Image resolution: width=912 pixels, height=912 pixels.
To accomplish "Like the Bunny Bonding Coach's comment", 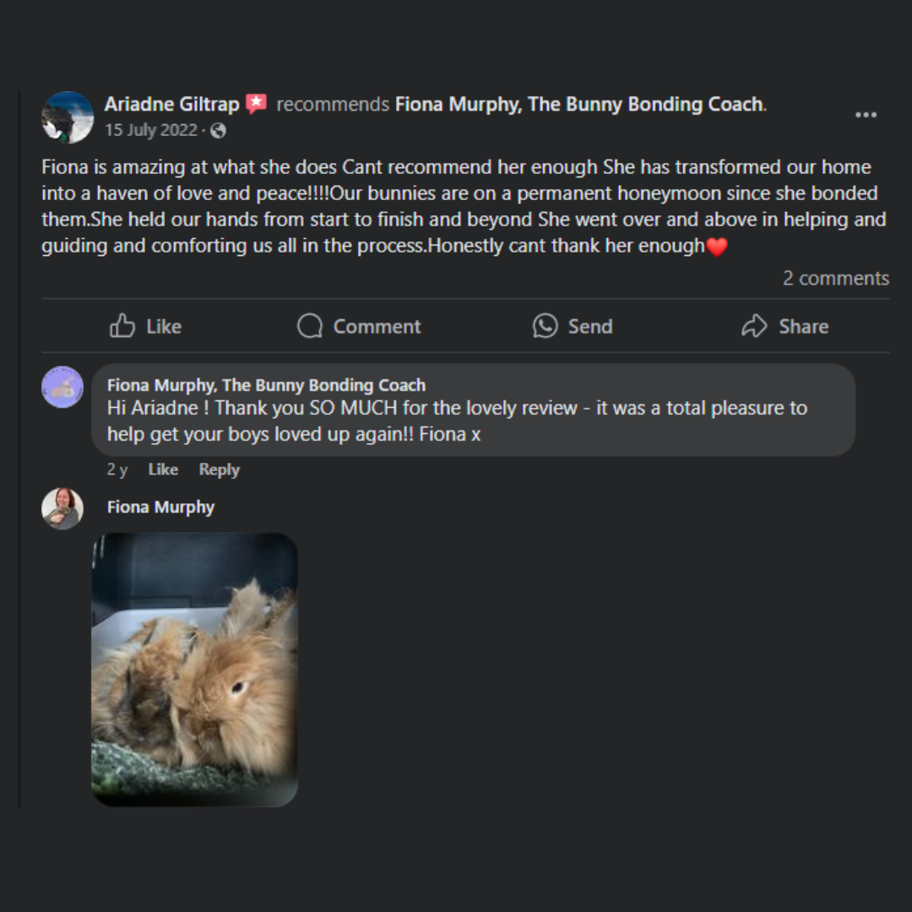I will pos(163,470).
